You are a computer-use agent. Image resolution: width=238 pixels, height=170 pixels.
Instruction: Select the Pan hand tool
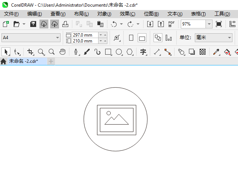pyautogui.click(x=62, y=52)
